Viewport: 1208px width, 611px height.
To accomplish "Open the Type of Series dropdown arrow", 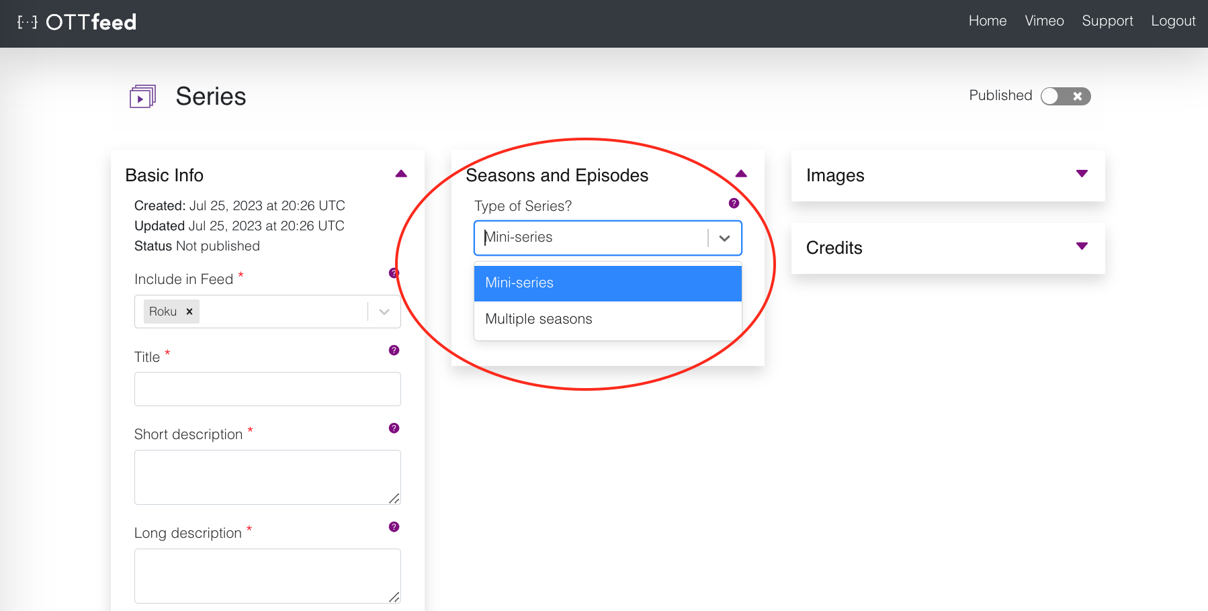I will (x=724, y=238).
